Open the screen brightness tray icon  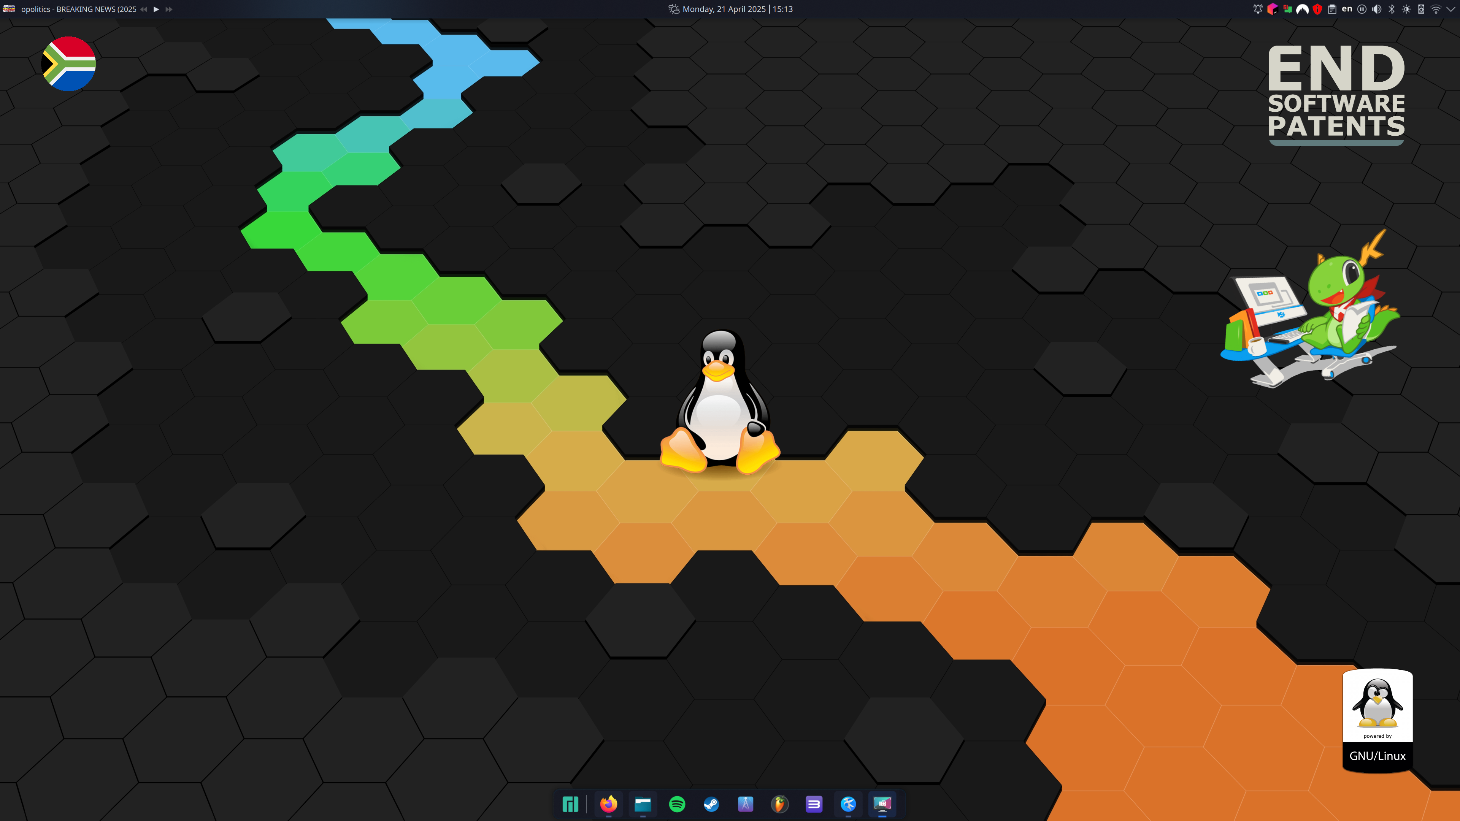click(x=1406, y=9)
